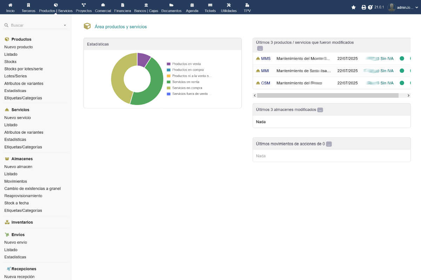Open the Utilidades tools icon

(229, 5)
